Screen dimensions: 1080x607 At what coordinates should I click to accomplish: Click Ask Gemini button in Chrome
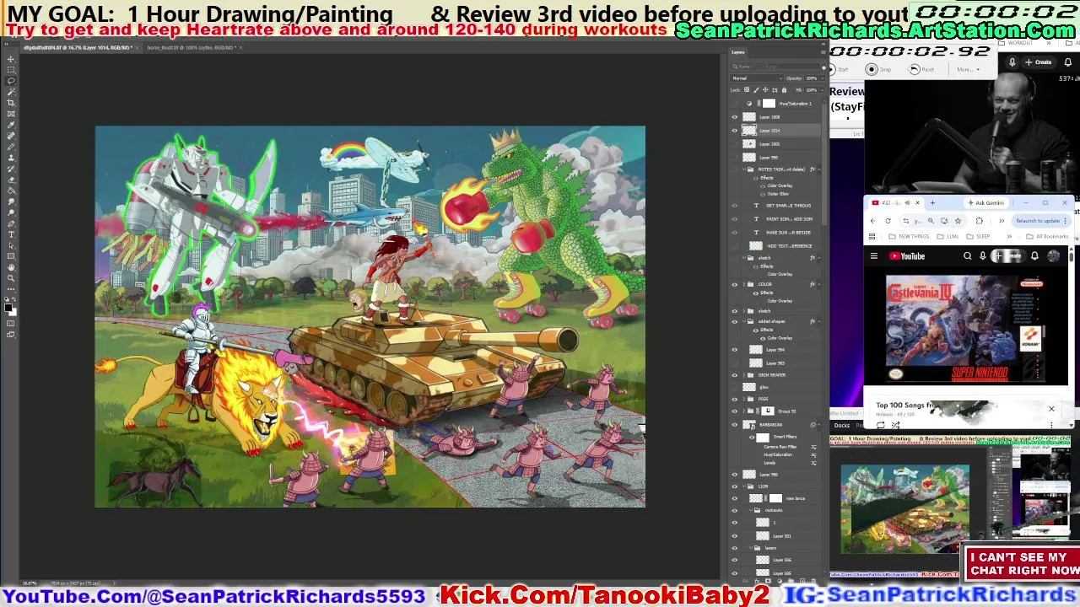pyautogui.click(x=986, y=202)
